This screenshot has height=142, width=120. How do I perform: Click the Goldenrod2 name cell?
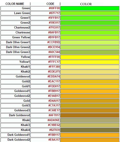click(15, 96)
